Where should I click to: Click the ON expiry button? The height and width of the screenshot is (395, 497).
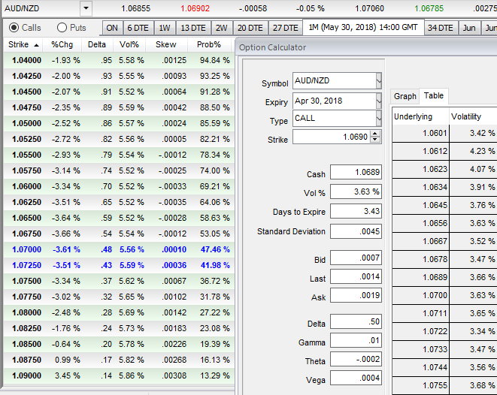112,28
